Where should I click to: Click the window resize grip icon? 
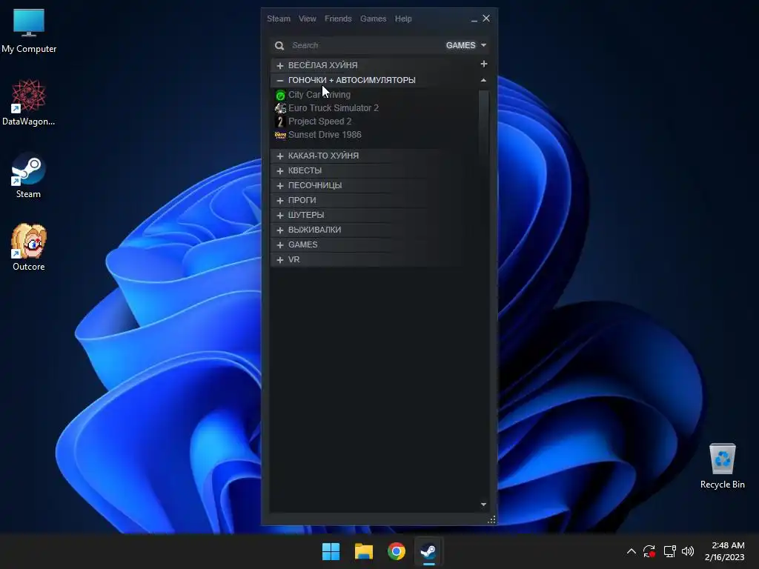point(491,519)
